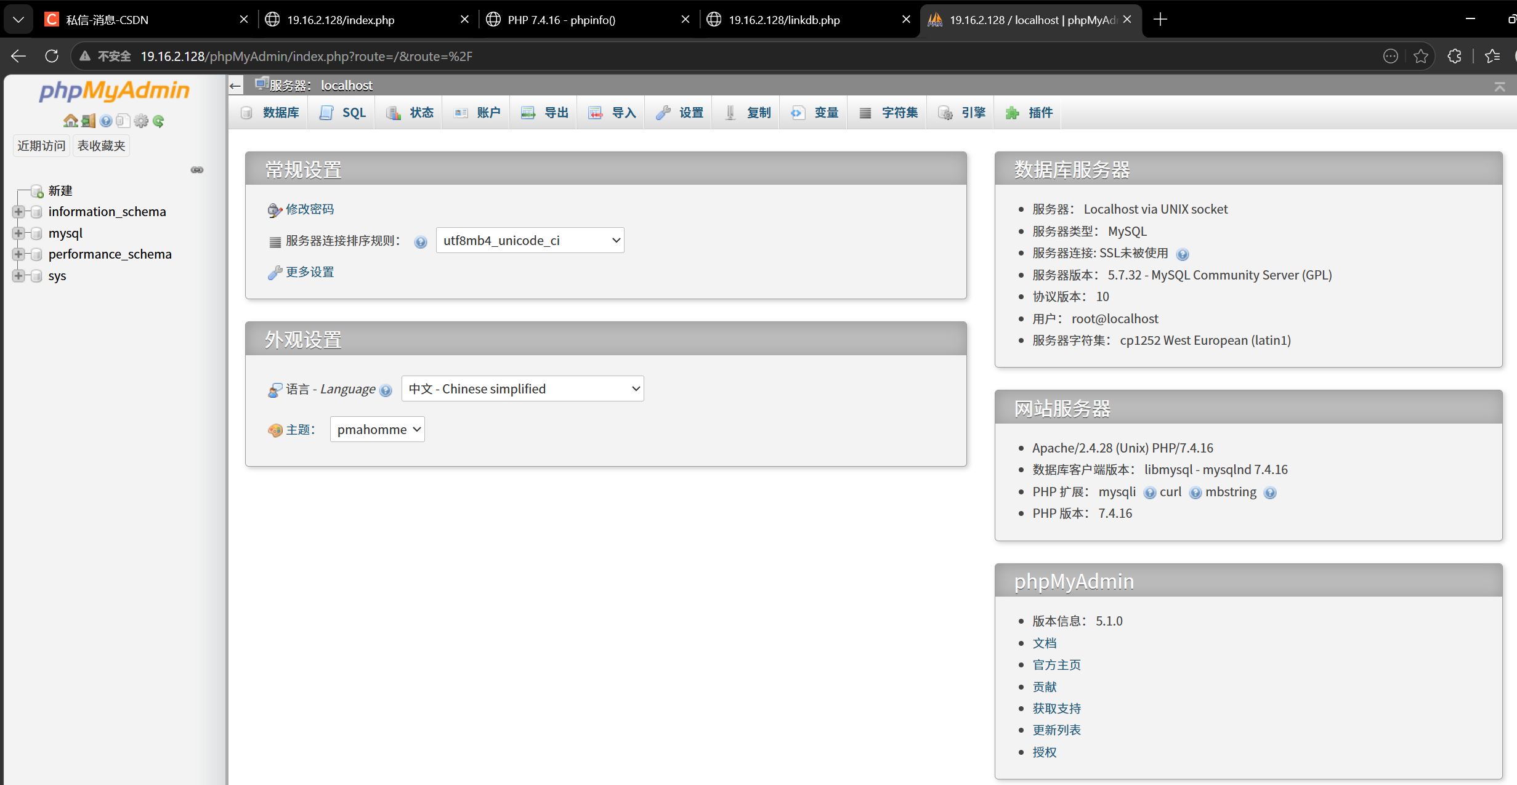Click the help icon beside 服务器连接排序规则
Image resolution: width=1517 pixels, height=785 pixels.
[421, 242]
